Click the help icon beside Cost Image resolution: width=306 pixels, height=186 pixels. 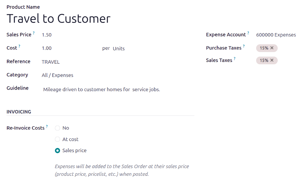[19, 46]
